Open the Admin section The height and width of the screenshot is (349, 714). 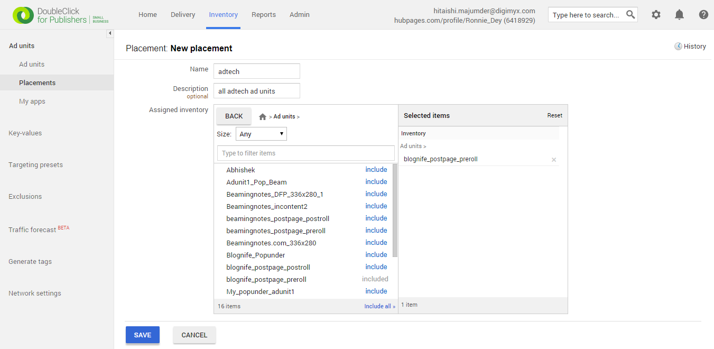299,14
